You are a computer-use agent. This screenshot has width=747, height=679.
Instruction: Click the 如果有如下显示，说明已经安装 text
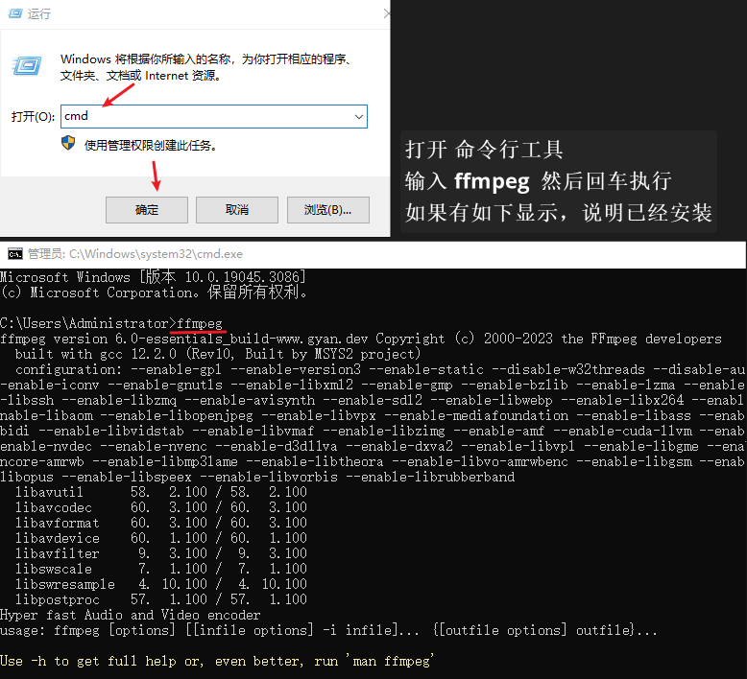tap(559, 212)
